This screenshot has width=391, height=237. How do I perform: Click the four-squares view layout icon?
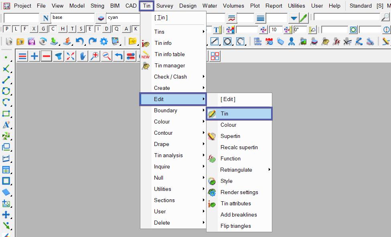tap(215, 56)
